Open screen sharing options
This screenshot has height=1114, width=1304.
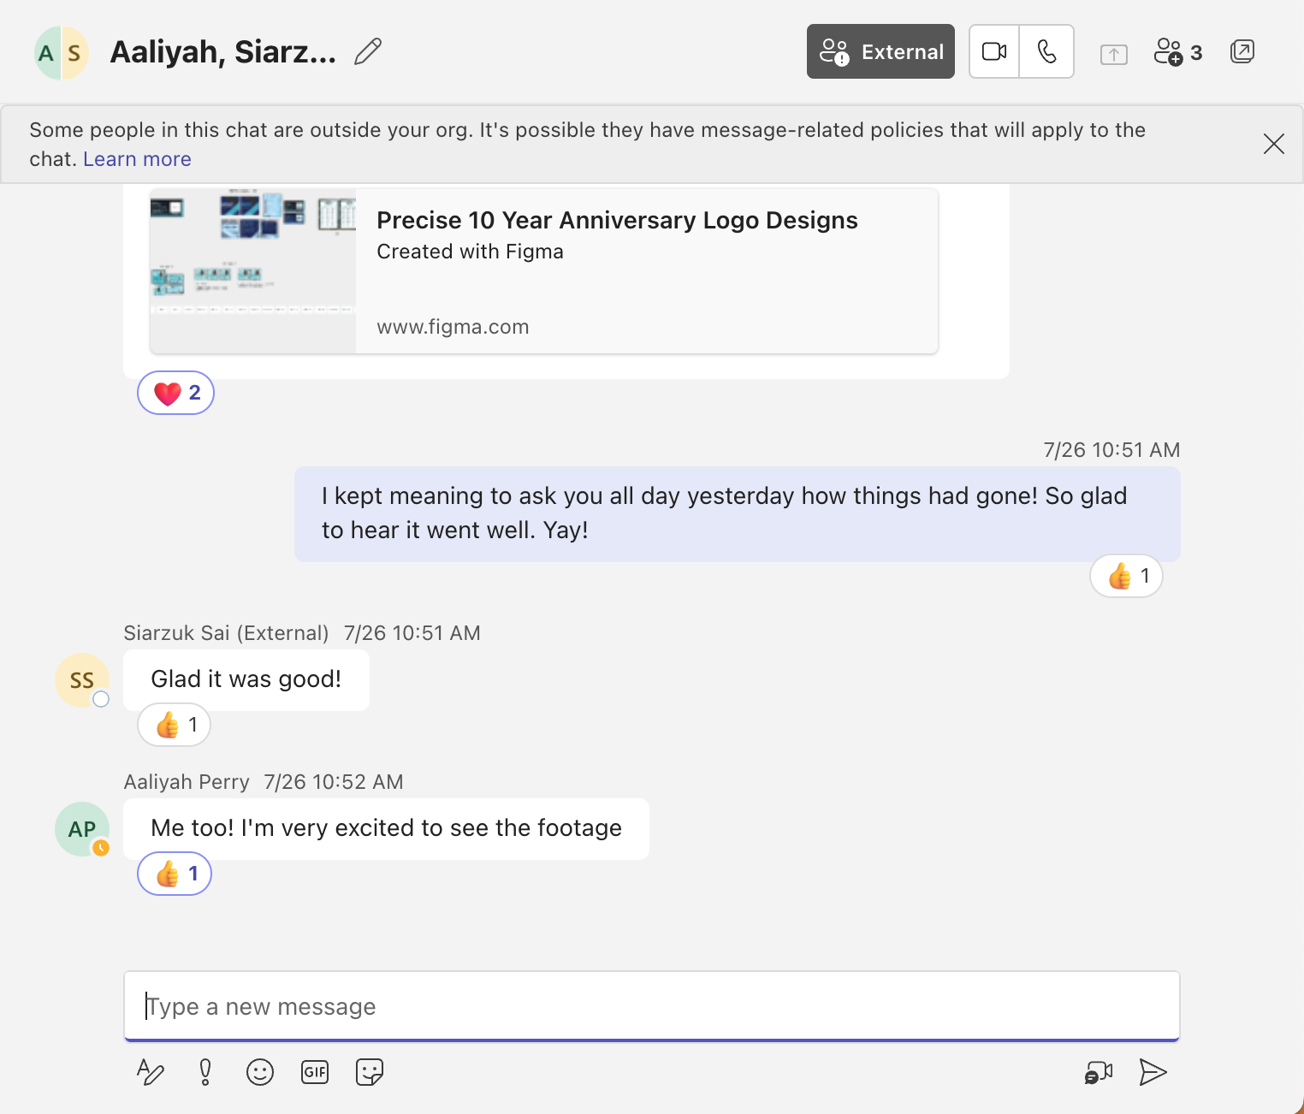click(1113, 53)
